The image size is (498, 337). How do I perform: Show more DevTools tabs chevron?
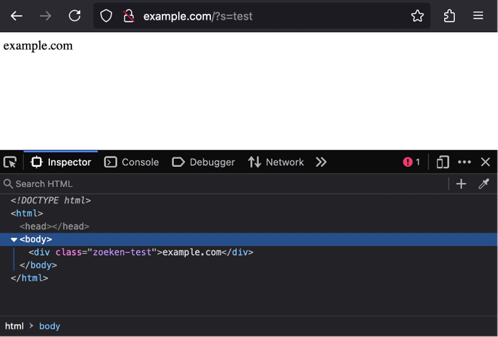pyautogui.click(x=321, y=162)
